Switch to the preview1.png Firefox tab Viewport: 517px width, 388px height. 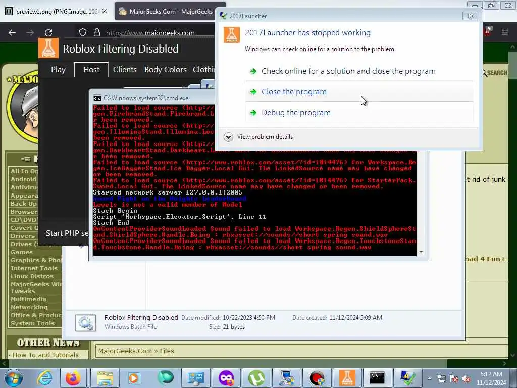pos(56,12)
